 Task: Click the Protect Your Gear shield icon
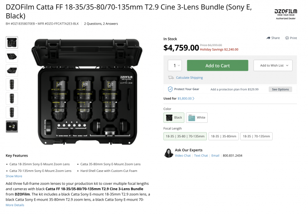tap(170, 89)
